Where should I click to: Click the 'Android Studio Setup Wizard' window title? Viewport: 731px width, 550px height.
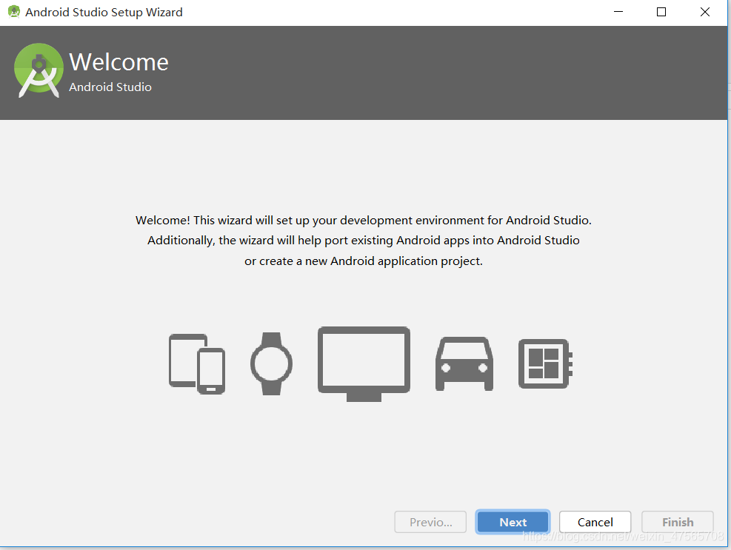coord(104,12)
